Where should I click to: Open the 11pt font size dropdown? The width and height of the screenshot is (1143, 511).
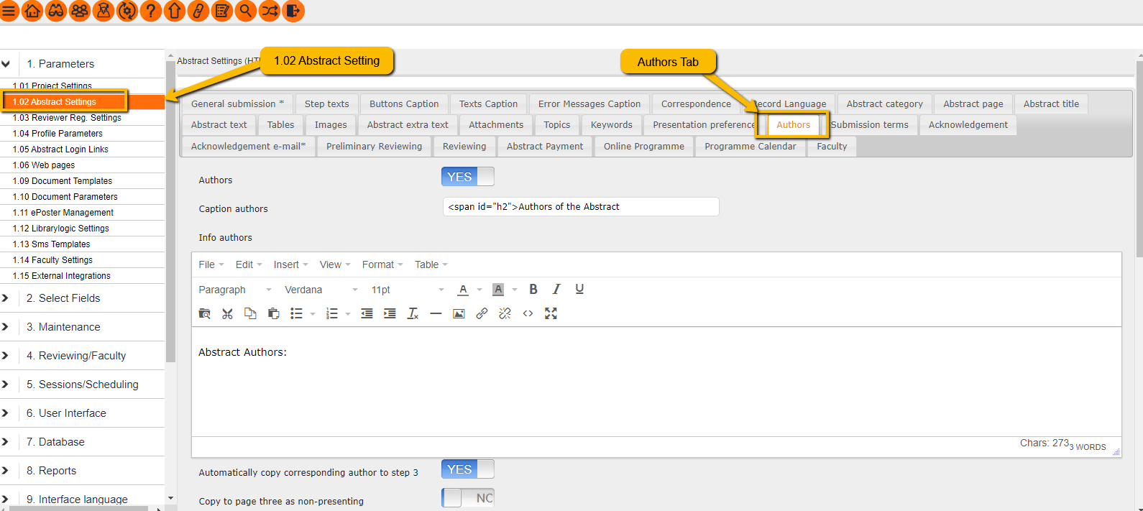coord(407,290)
